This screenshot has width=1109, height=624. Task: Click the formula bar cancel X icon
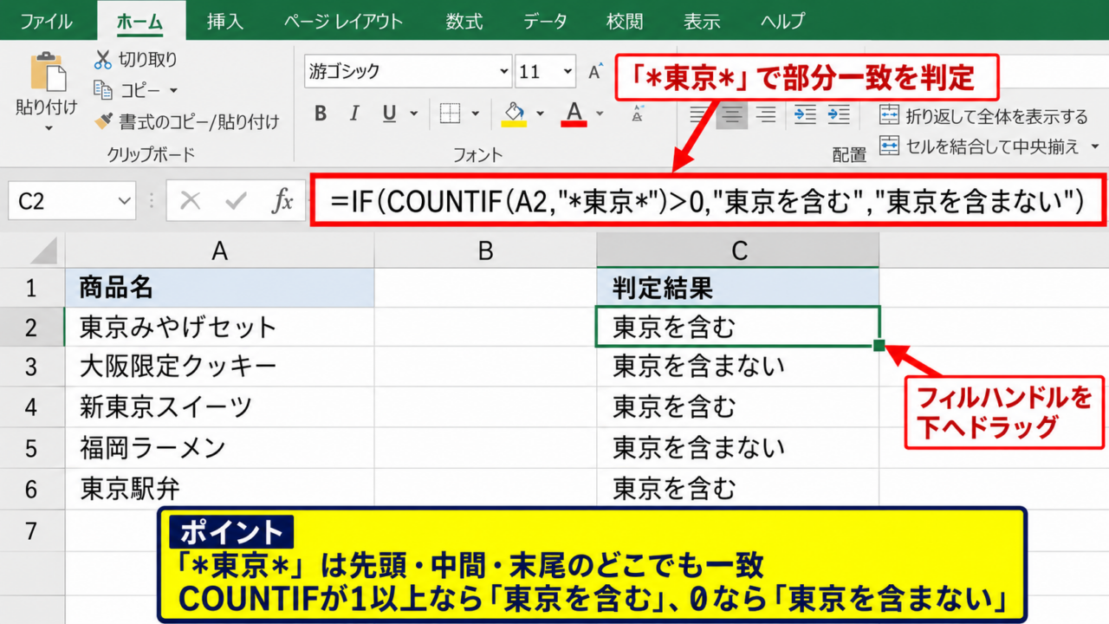coord(191,202)
